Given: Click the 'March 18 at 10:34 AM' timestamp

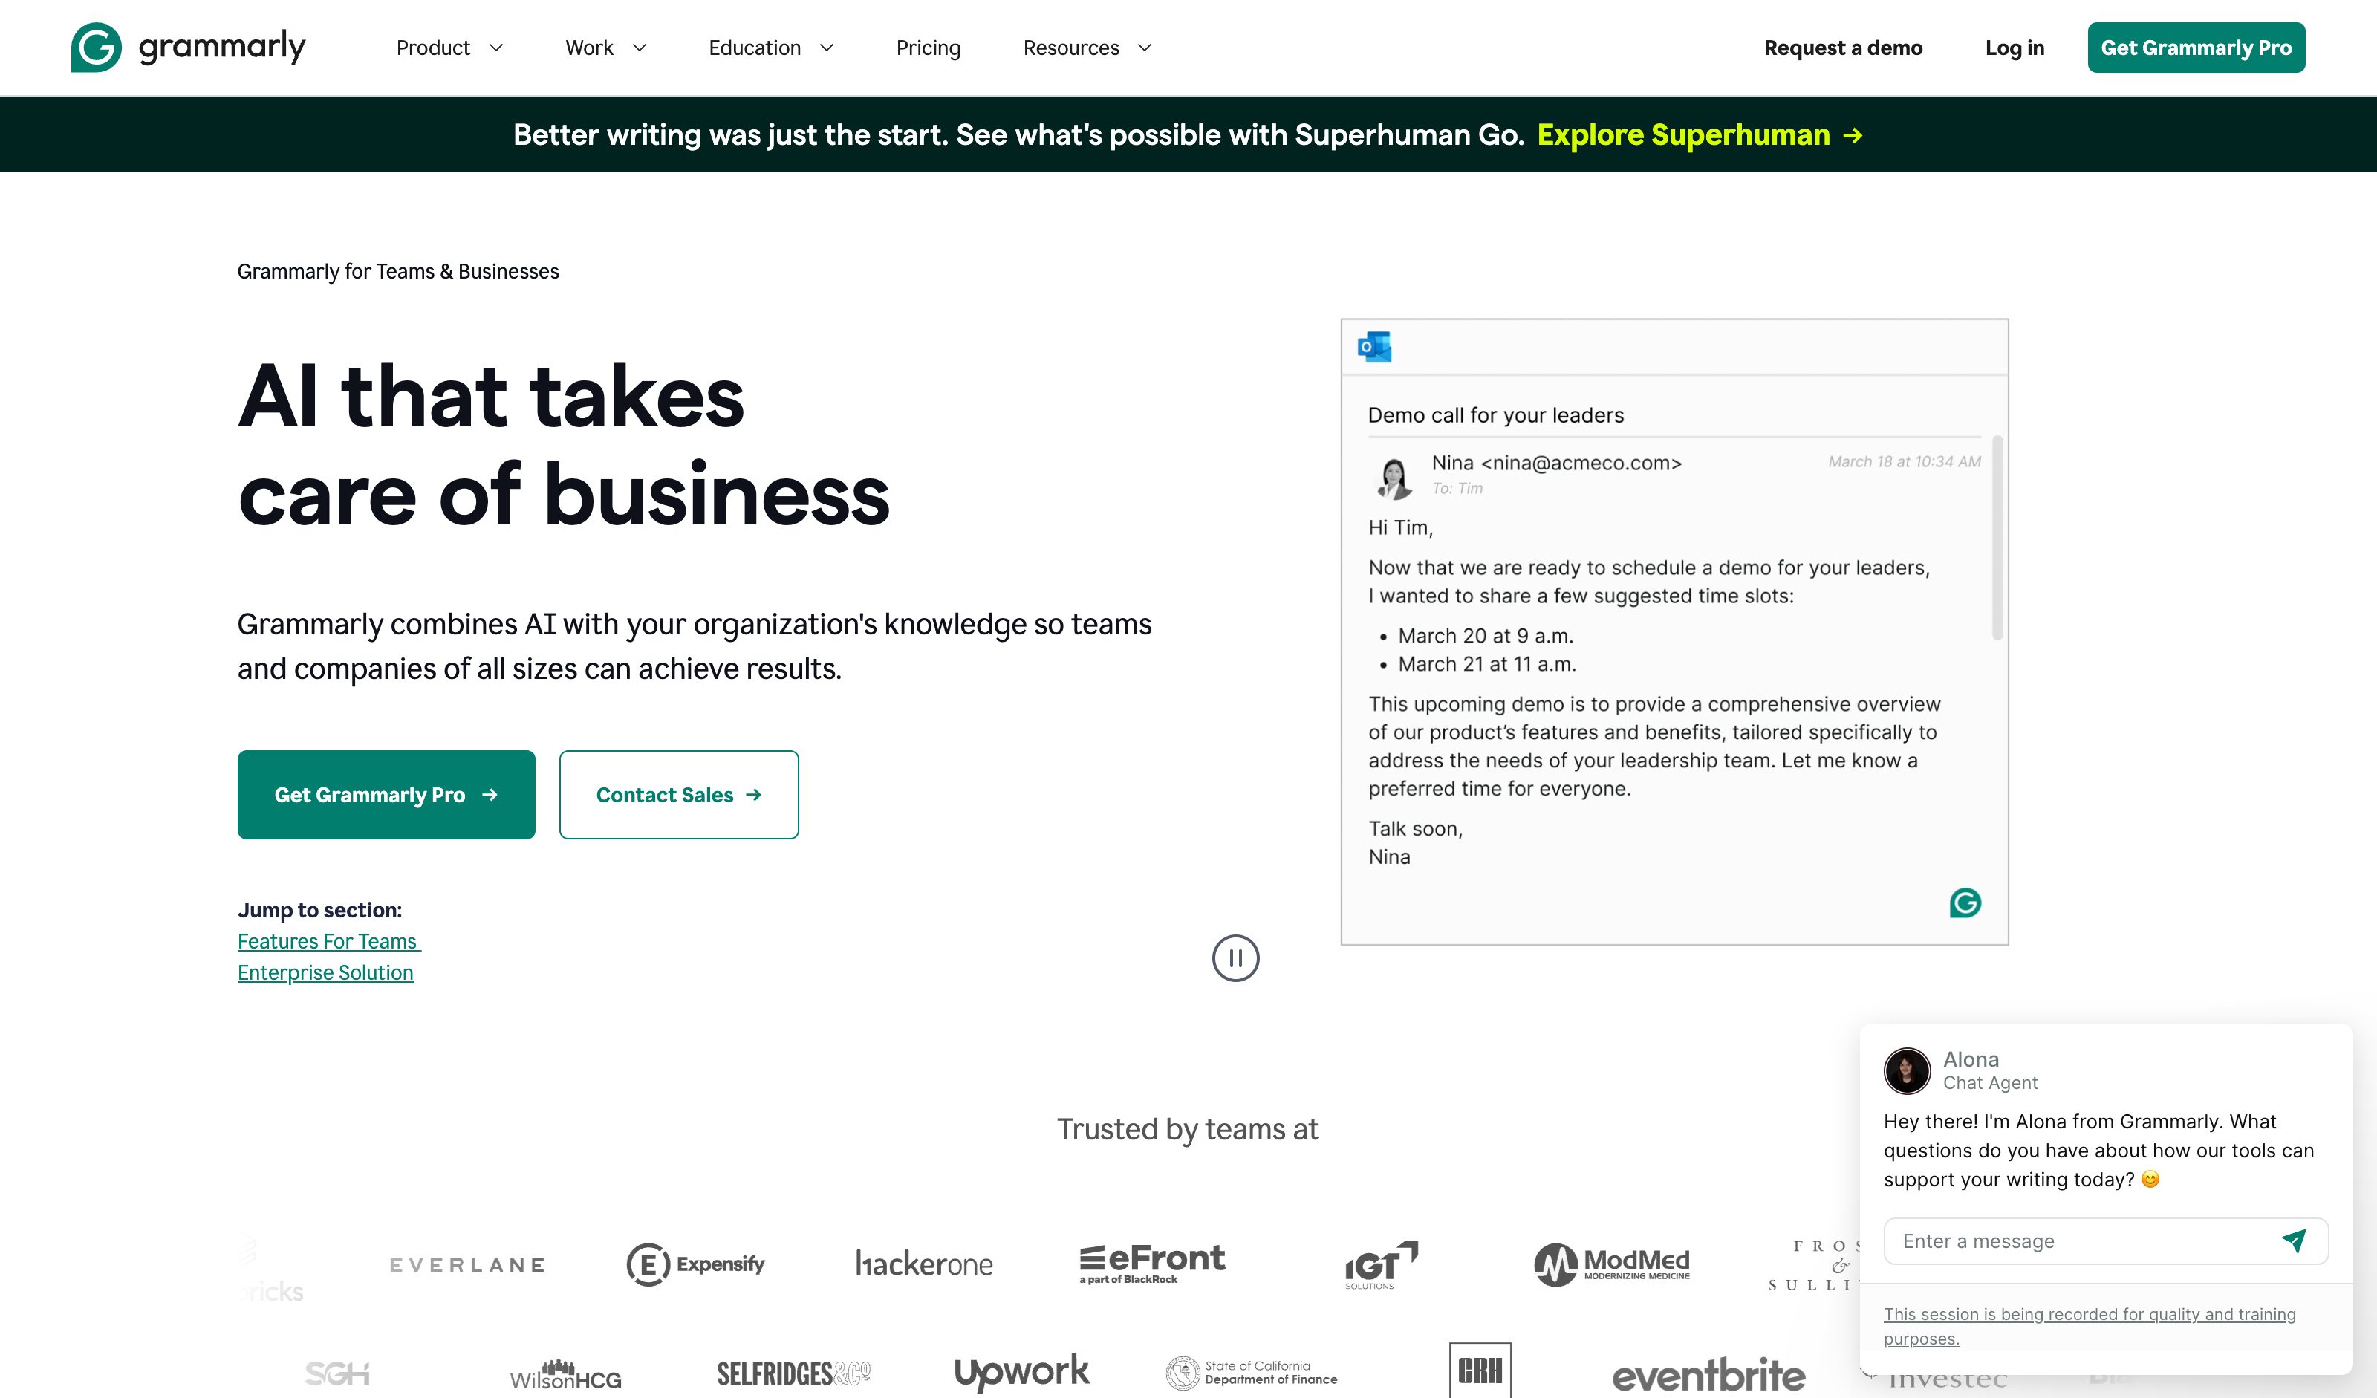Looking at the screenshot, I should click(1905, 461).
